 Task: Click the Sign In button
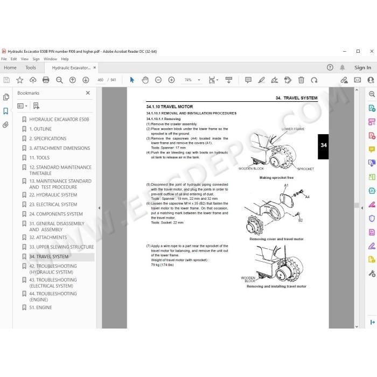point(362,67)
